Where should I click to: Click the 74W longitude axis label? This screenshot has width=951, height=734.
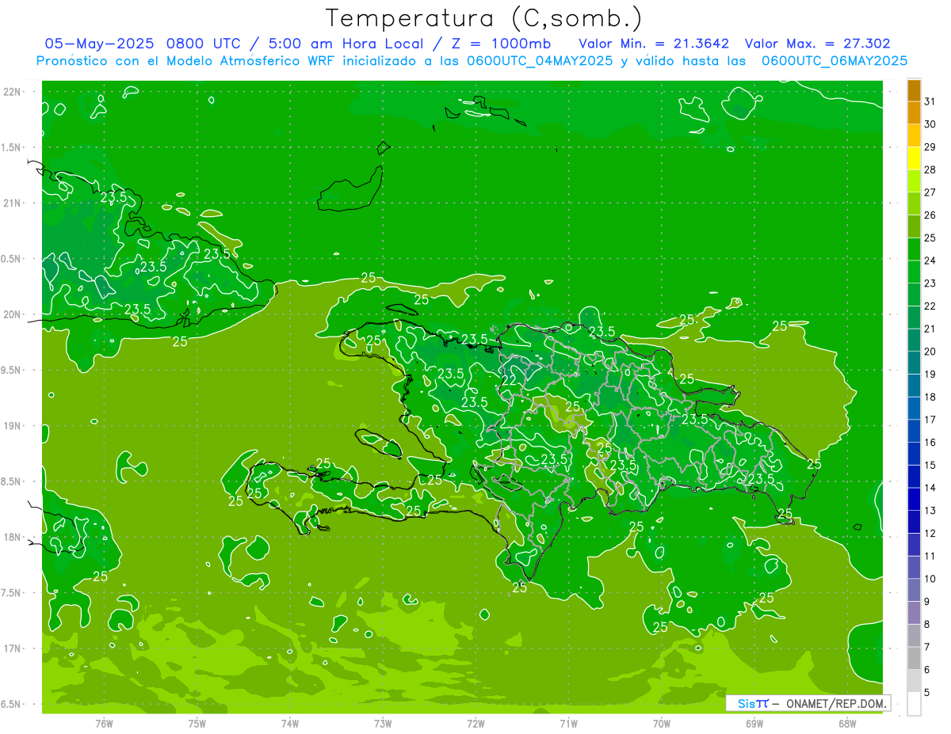pos(290,723)
